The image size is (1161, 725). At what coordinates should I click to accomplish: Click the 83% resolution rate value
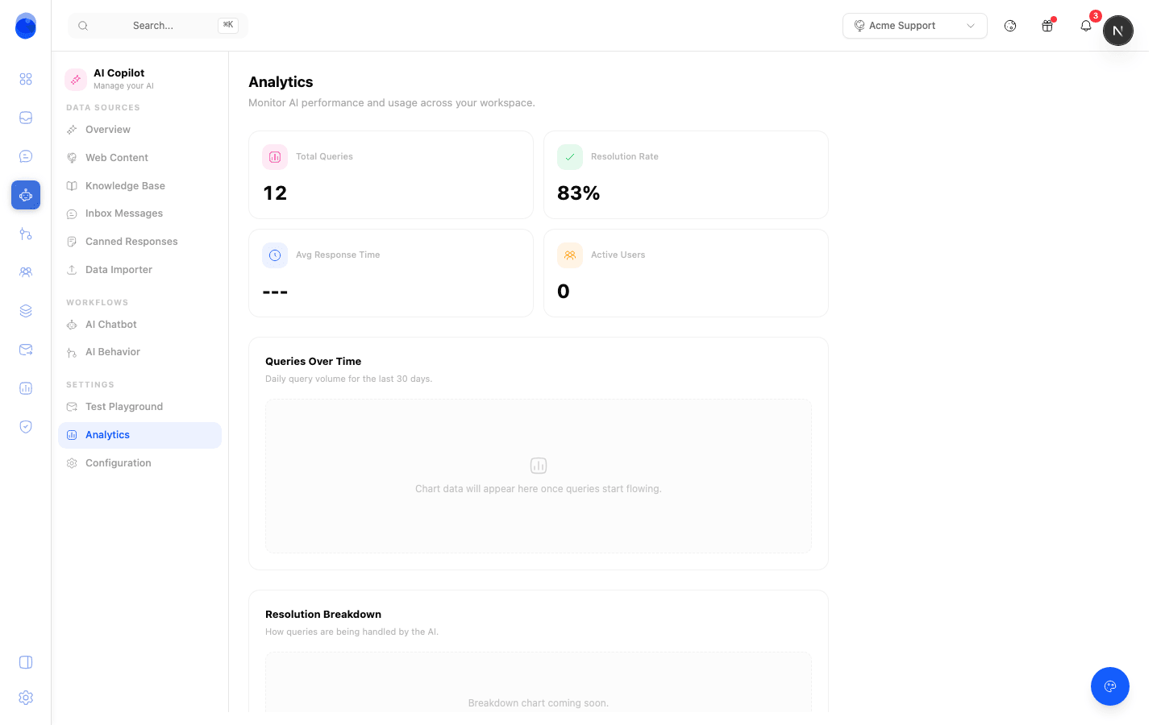(579, 193)
